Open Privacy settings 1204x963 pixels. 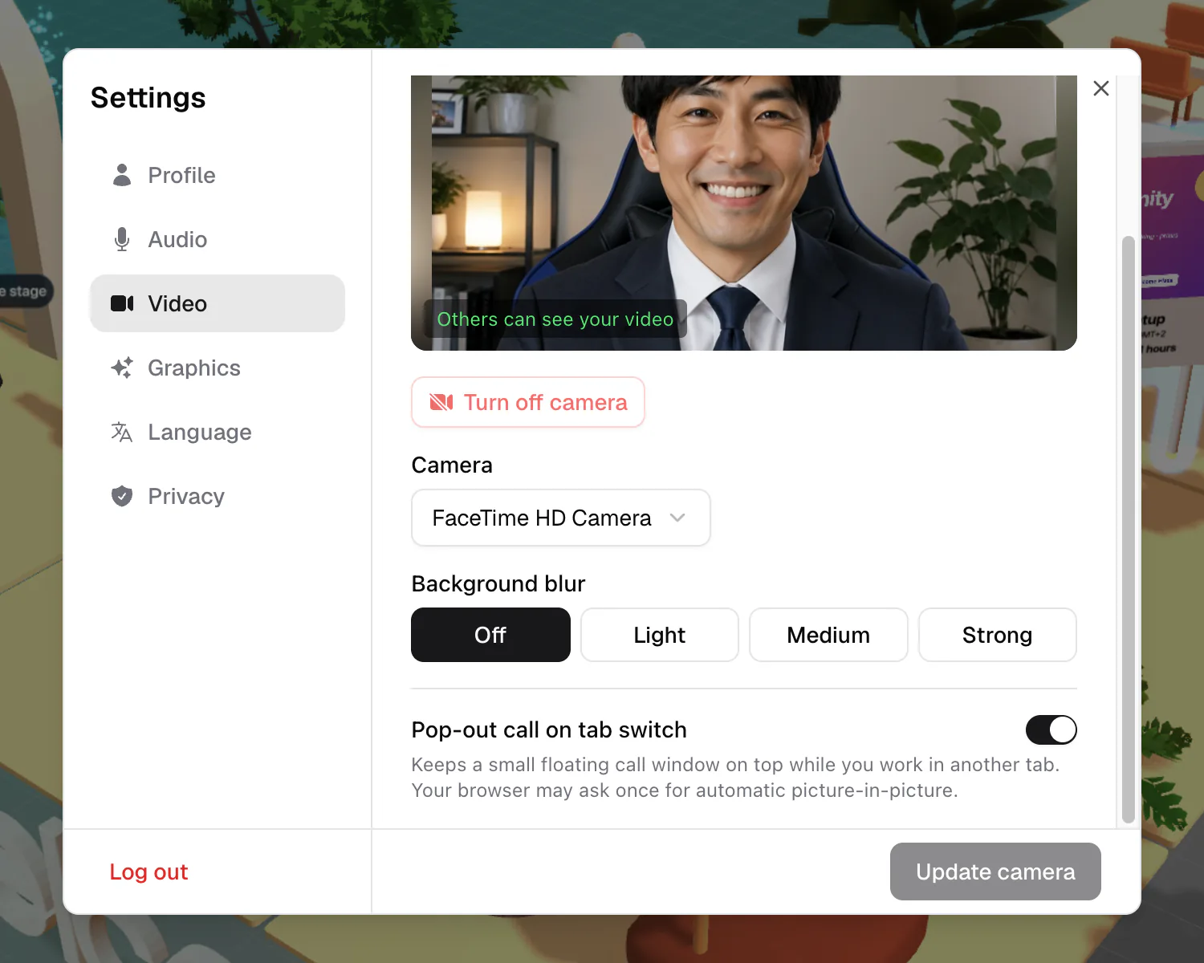click(x=218, y=496)
